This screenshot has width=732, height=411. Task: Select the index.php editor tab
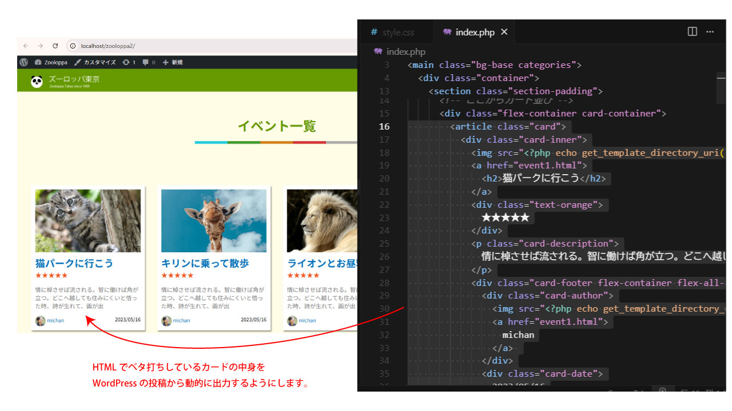[x=475, y=32]
